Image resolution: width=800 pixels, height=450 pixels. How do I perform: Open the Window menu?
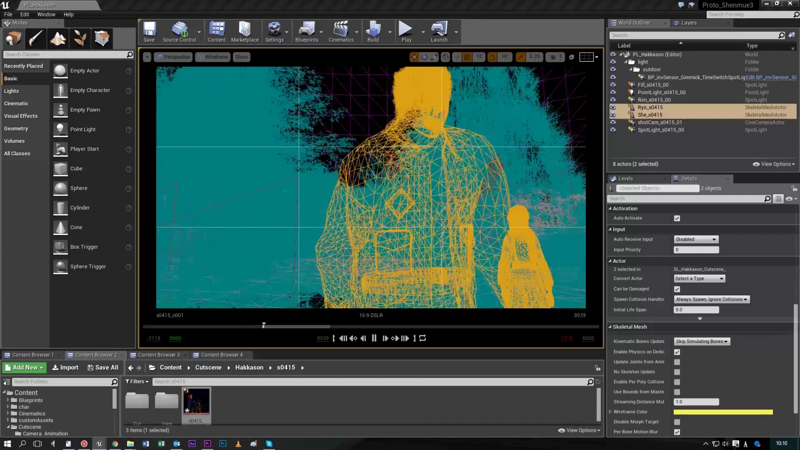tap(46, 14)
